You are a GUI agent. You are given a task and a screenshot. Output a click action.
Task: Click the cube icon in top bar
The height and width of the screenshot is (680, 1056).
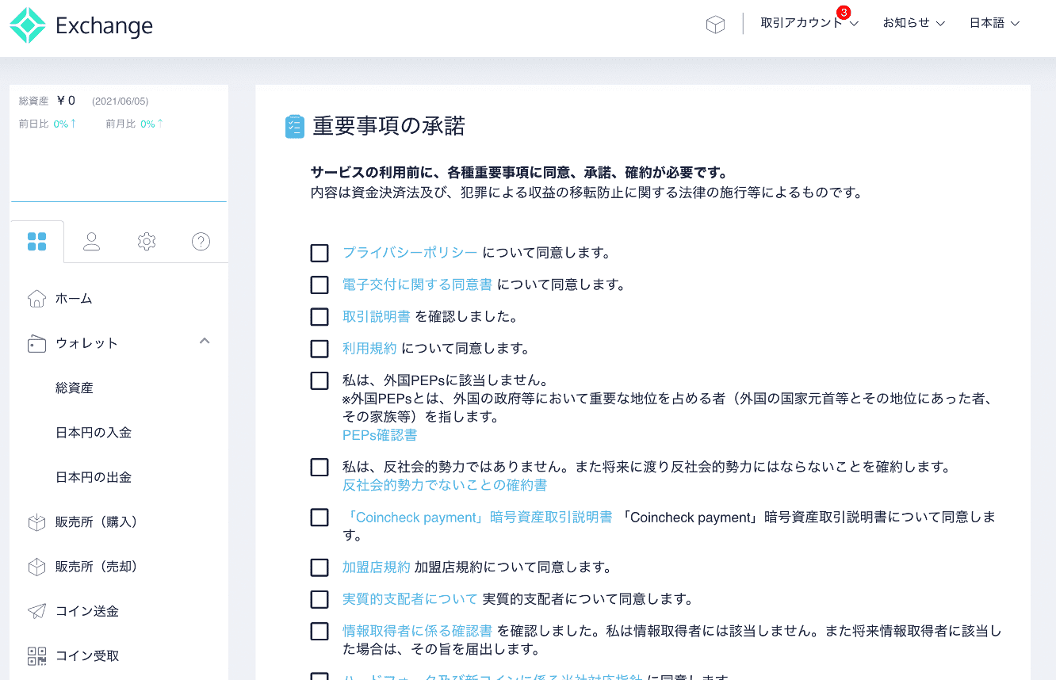point(715,24)
